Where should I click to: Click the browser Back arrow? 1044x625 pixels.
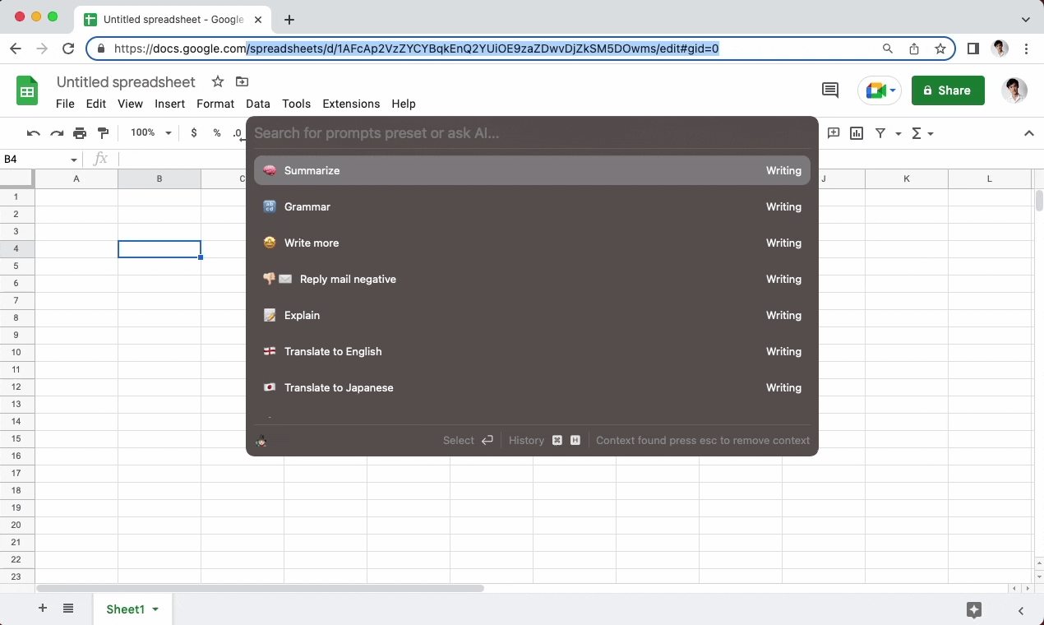pyautogui.click(x=16, y=49)
